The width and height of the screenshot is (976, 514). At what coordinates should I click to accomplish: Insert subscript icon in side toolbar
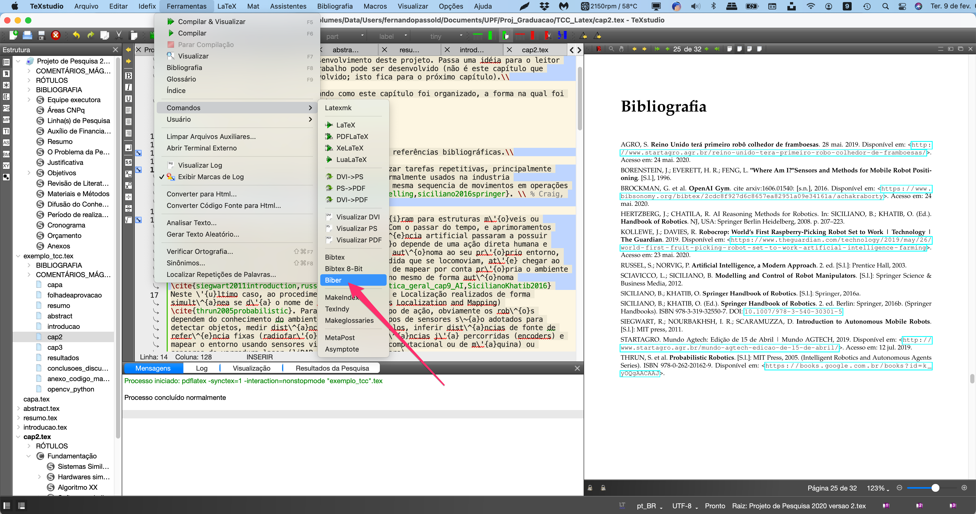point(129,173)
